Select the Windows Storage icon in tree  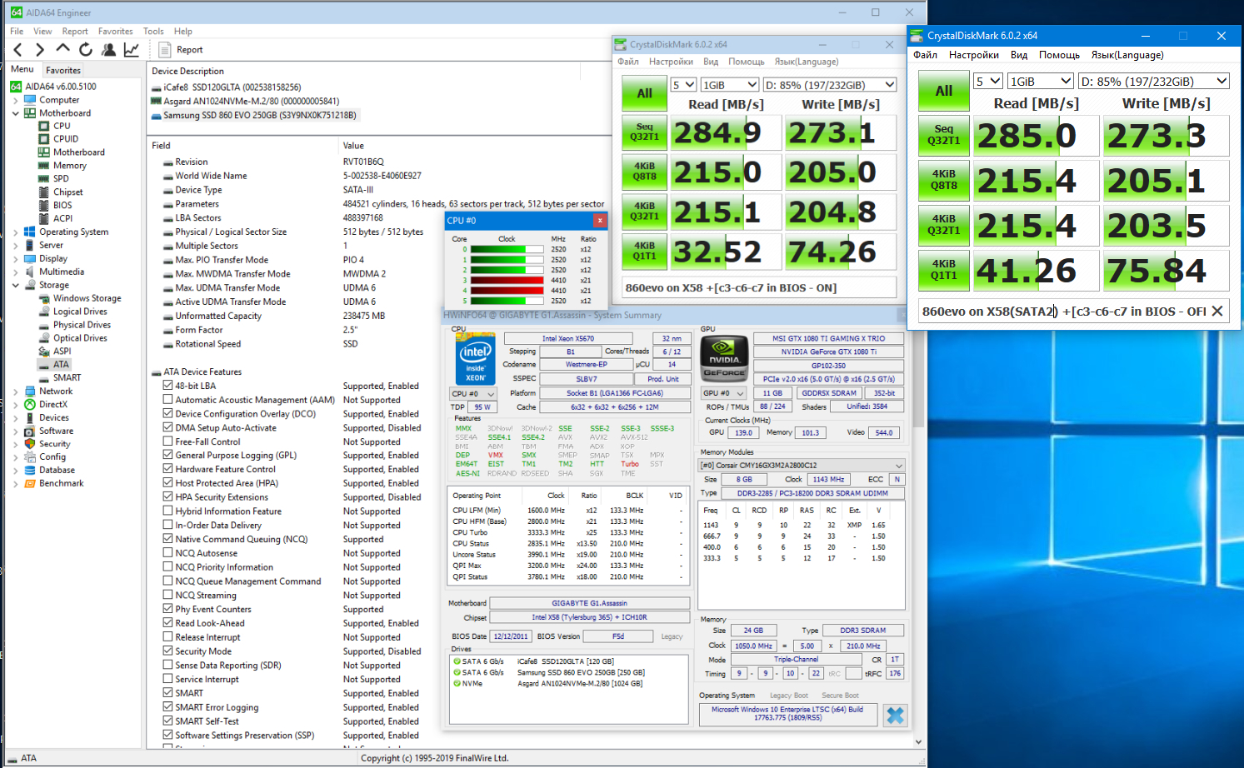pos(44,298)
